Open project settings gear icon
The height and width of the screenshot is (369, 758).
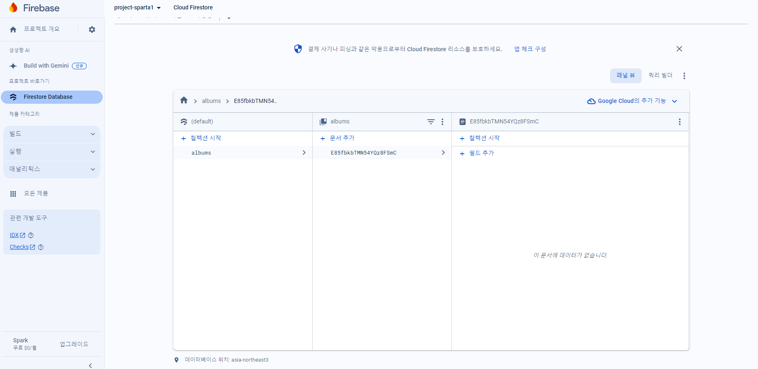point(92,30)
